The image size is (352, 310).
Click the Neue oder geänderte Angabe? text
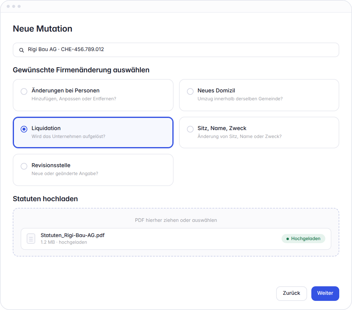pos(65,174)
